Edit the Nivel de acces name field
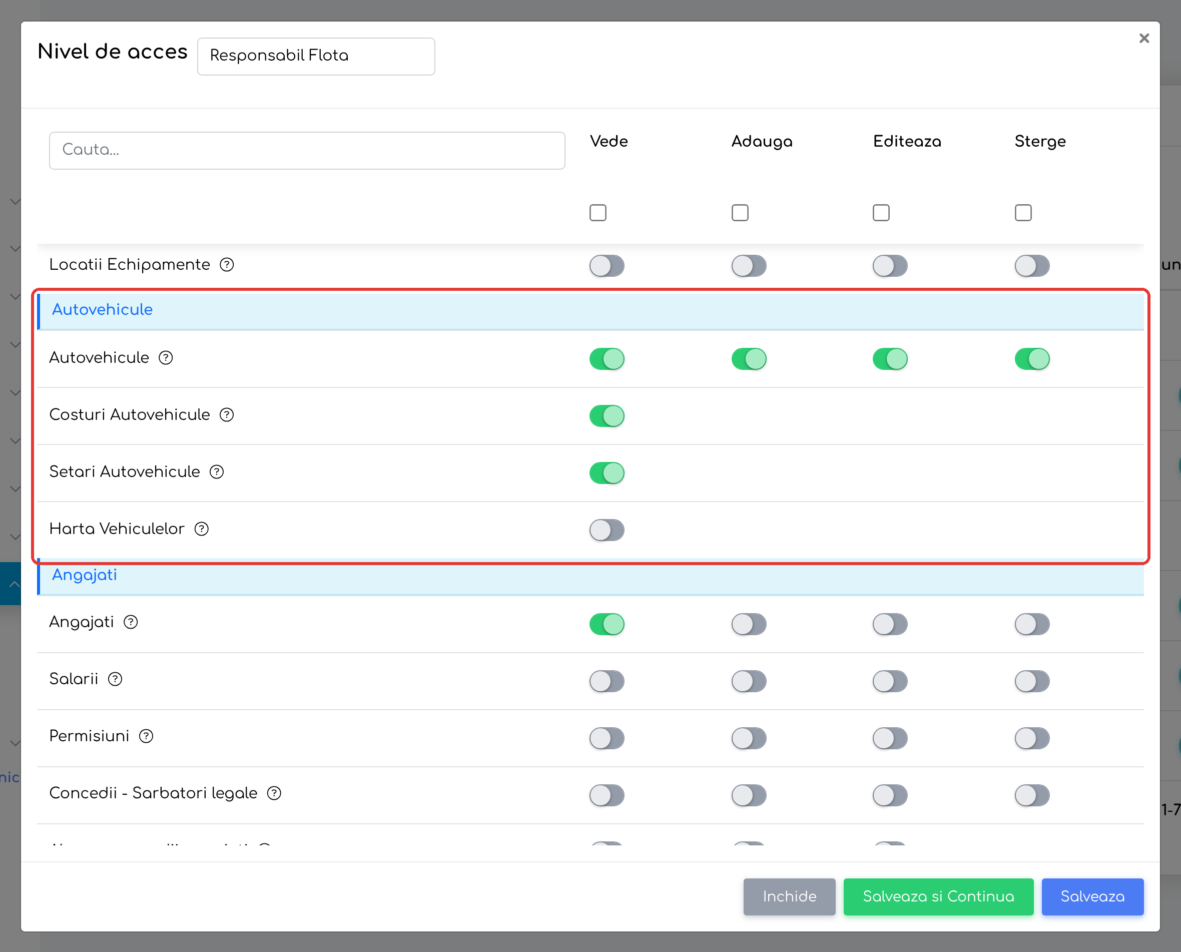The width and height of the screenshot is (1181, 952). click(x=316, y=57)
